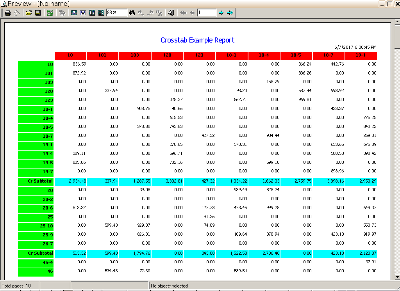Select red column header 18-5
The image size is (400, 291).
(296, 55)
